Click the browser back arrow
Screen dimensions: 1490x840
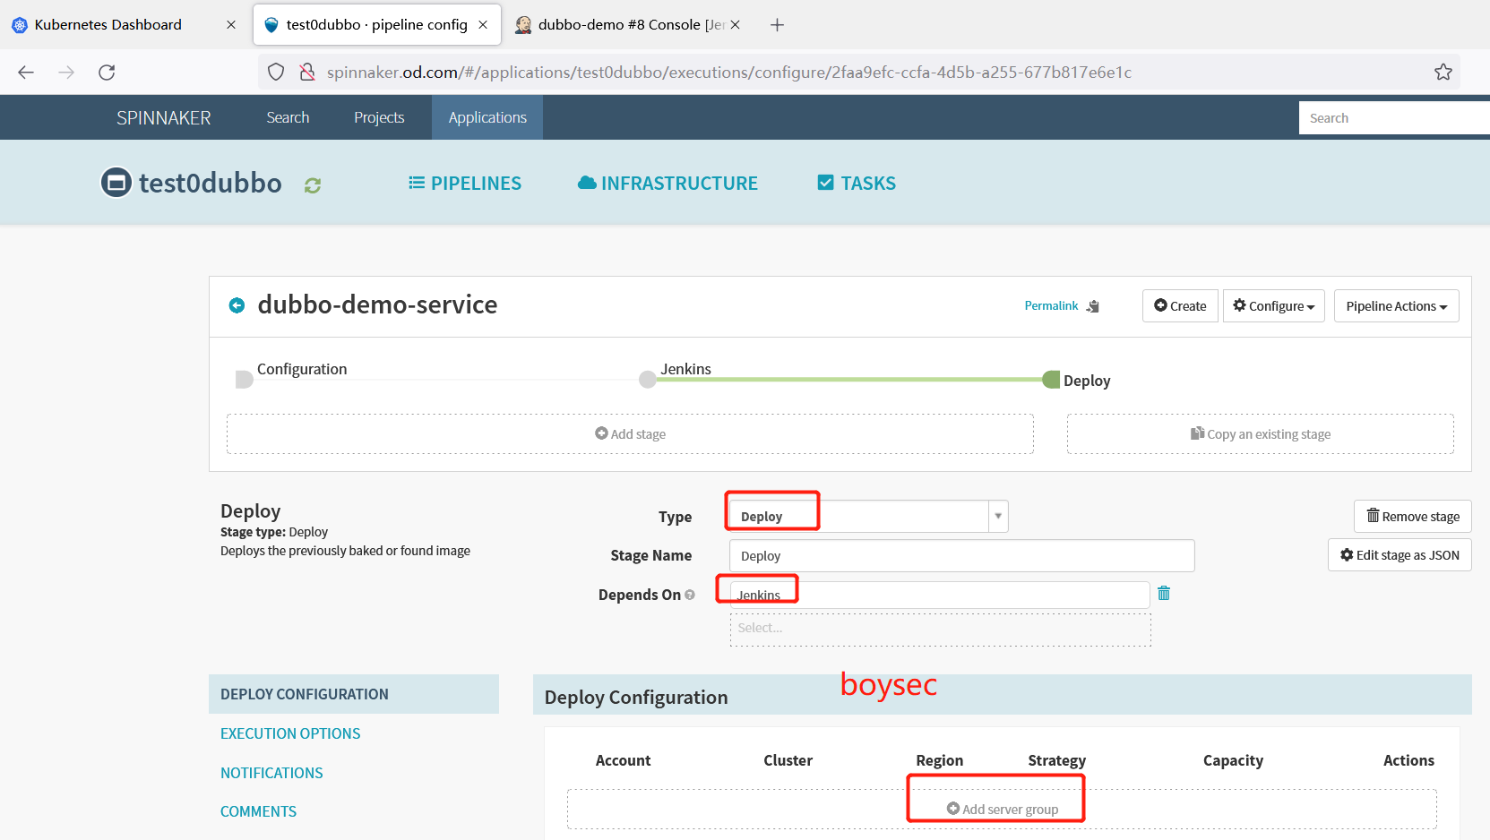[26, 73]
